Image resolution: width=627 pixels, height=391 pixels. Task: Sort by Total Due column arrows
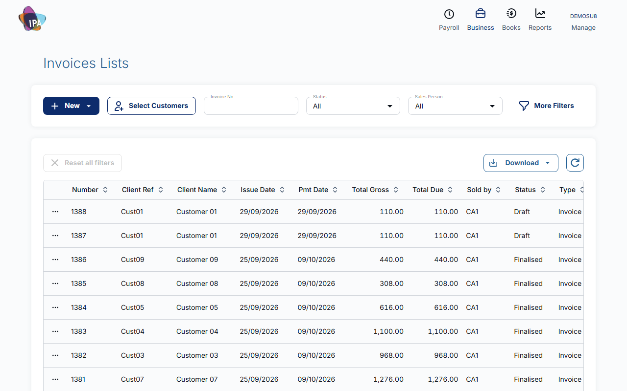tap(450, 190)
